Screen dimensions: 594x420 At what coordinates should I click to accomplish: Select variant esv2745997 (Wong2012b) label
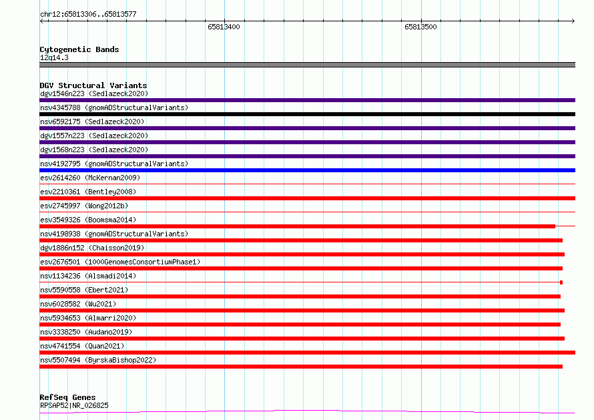[x=84, y=206]
